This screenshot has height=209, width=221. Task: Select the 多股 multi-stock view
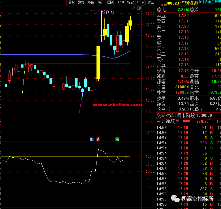click(x=91, y=2)
